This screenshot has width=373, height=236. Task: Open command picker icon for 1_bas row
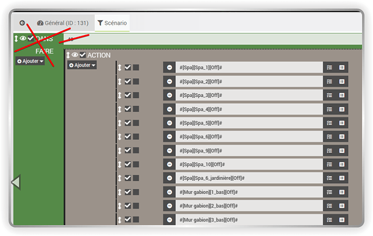tap(342, 192)
